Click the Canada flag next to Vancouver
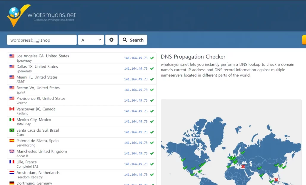 point(12,109)
